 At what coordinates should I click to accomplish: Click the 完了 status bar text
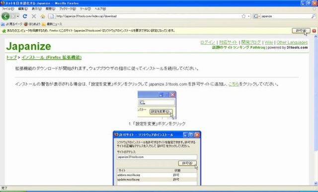click(x=4, y=189)
